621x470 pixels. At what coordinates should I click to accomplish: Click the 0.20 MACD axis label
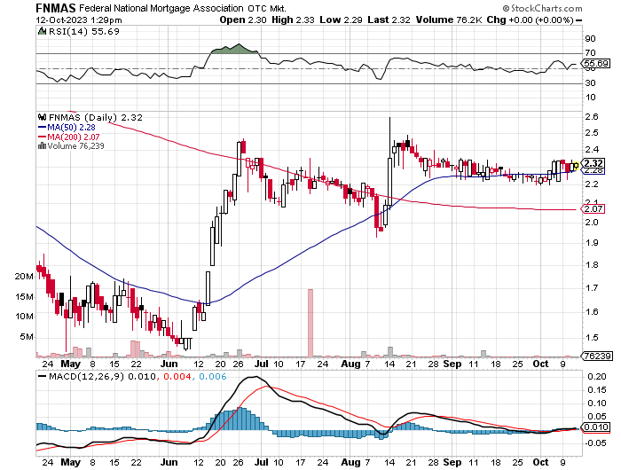[597, 377]
